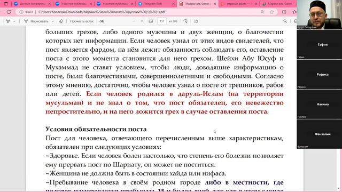
Task: Fit page to width
Action: click(x=151, y=21)
